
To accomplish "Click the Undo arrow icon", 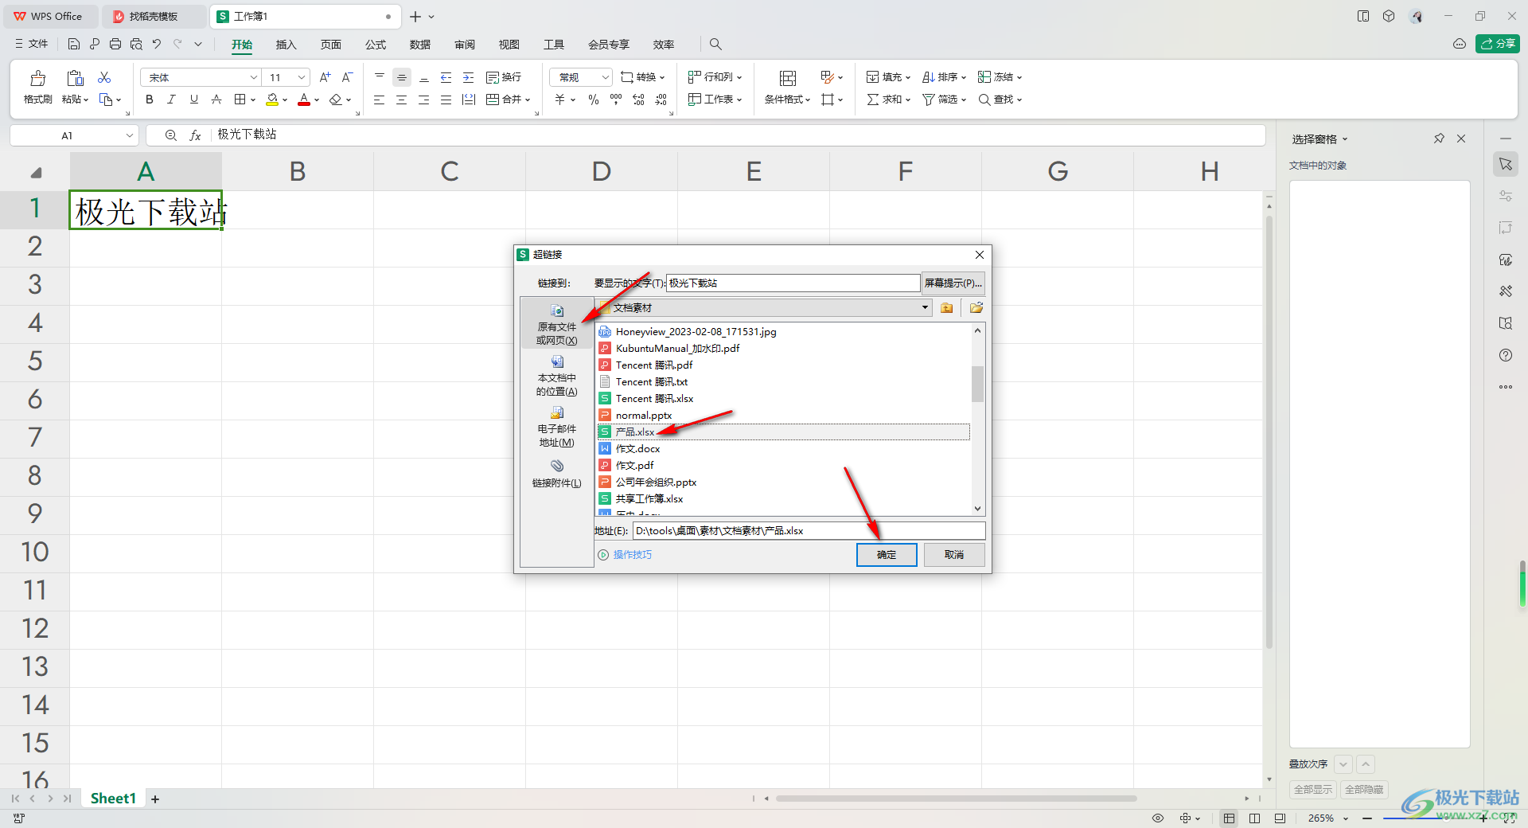I will (x=157, y=44).
